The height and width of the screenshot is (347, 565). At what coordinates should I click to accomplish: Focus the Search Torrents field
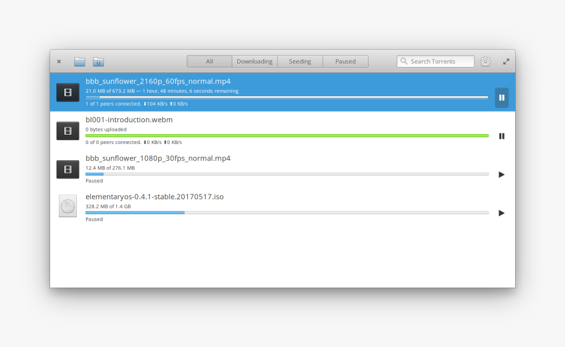(x=436, y=61)
